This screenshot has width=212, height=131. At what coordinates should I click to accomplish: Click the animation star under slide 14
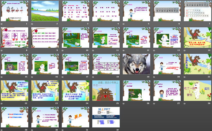185,50
